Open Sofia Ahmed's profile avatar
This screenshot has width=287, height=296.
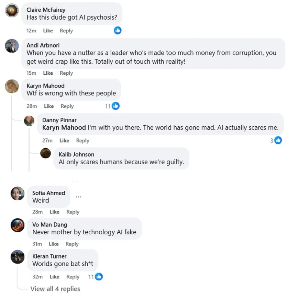[x=18, y=193]
